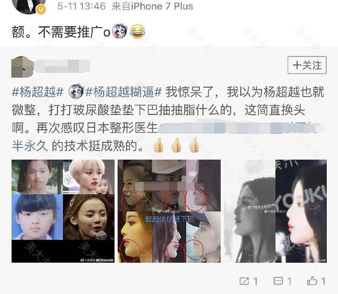Open the side profile comparison thumbnail
Image resolution: width=338 pixels, height=294 pixels.
(275, 211)
